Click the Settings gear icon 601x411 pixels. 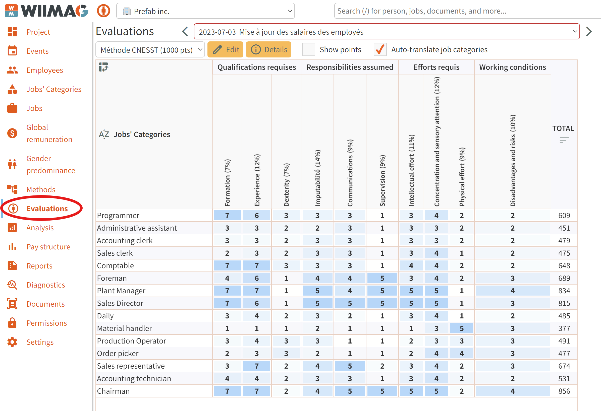coord(12,342)
